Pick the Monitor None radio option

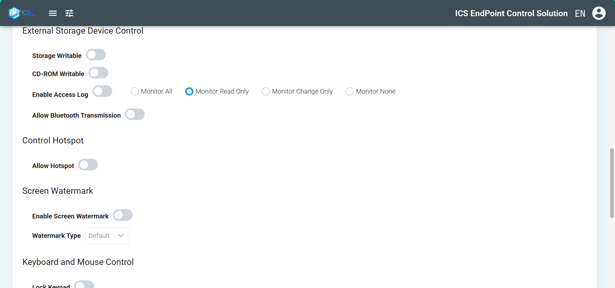tap(350, 92)
